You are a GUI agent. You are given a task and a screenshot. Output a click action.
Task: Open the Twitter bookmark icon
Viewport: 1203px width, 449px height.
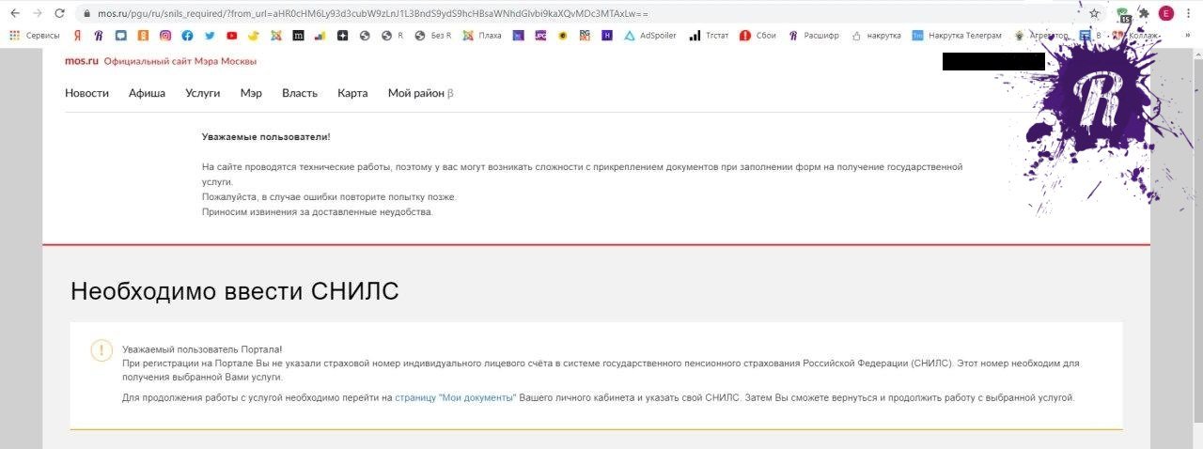click(x=210, y=36)
